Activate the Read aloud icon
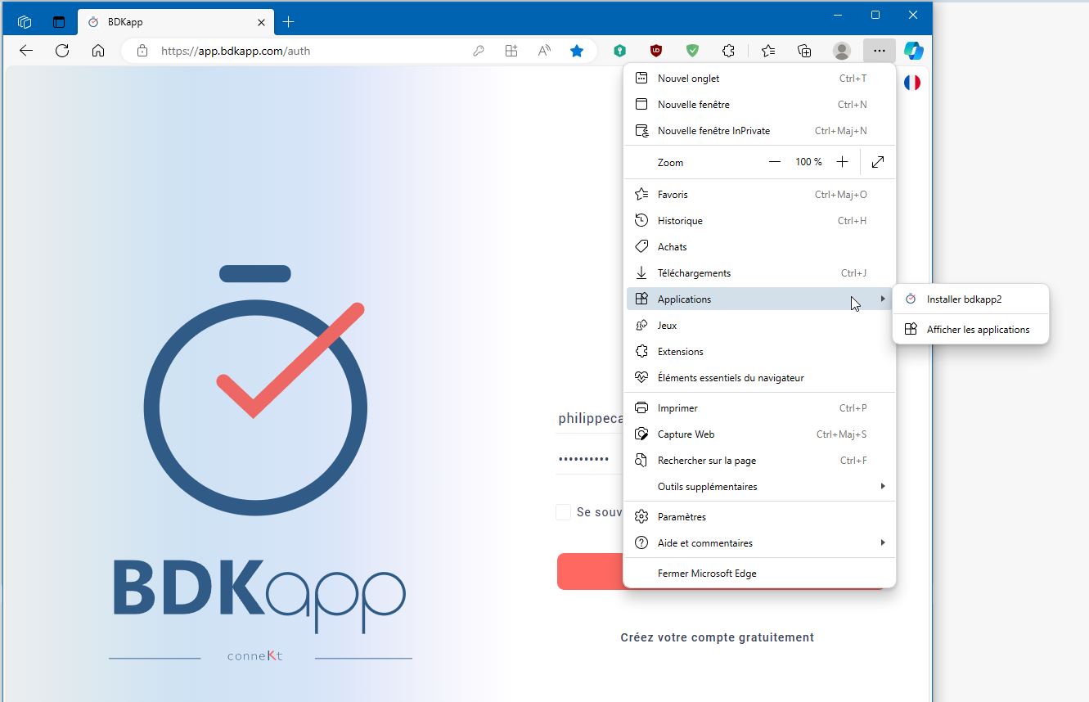 coord(544,51)
